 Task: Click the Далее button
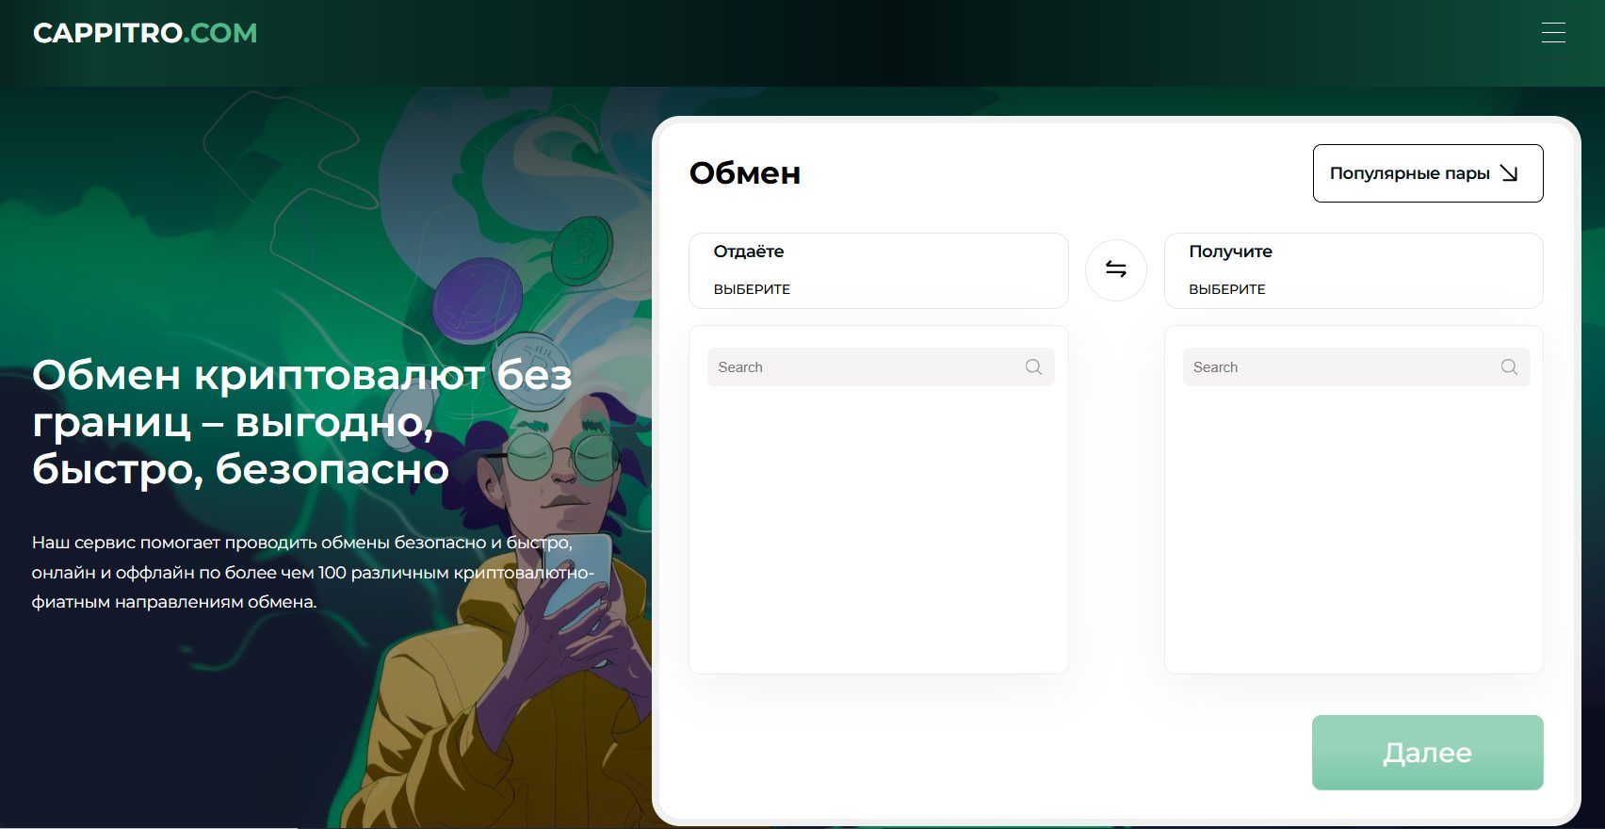[x=1428, y=753]
